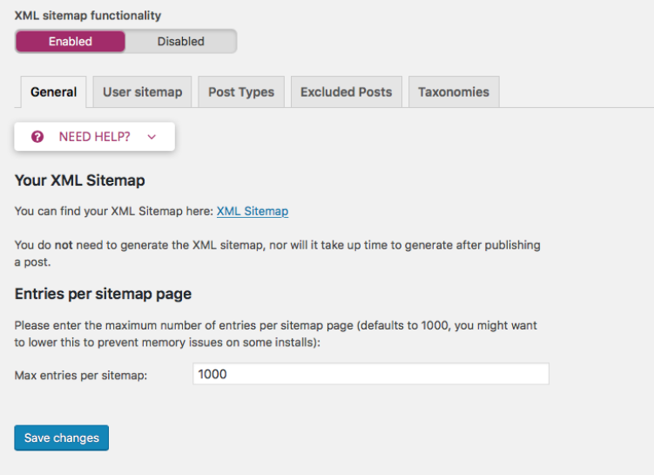
Task: Click the question mark help icon
Action: 37,137
